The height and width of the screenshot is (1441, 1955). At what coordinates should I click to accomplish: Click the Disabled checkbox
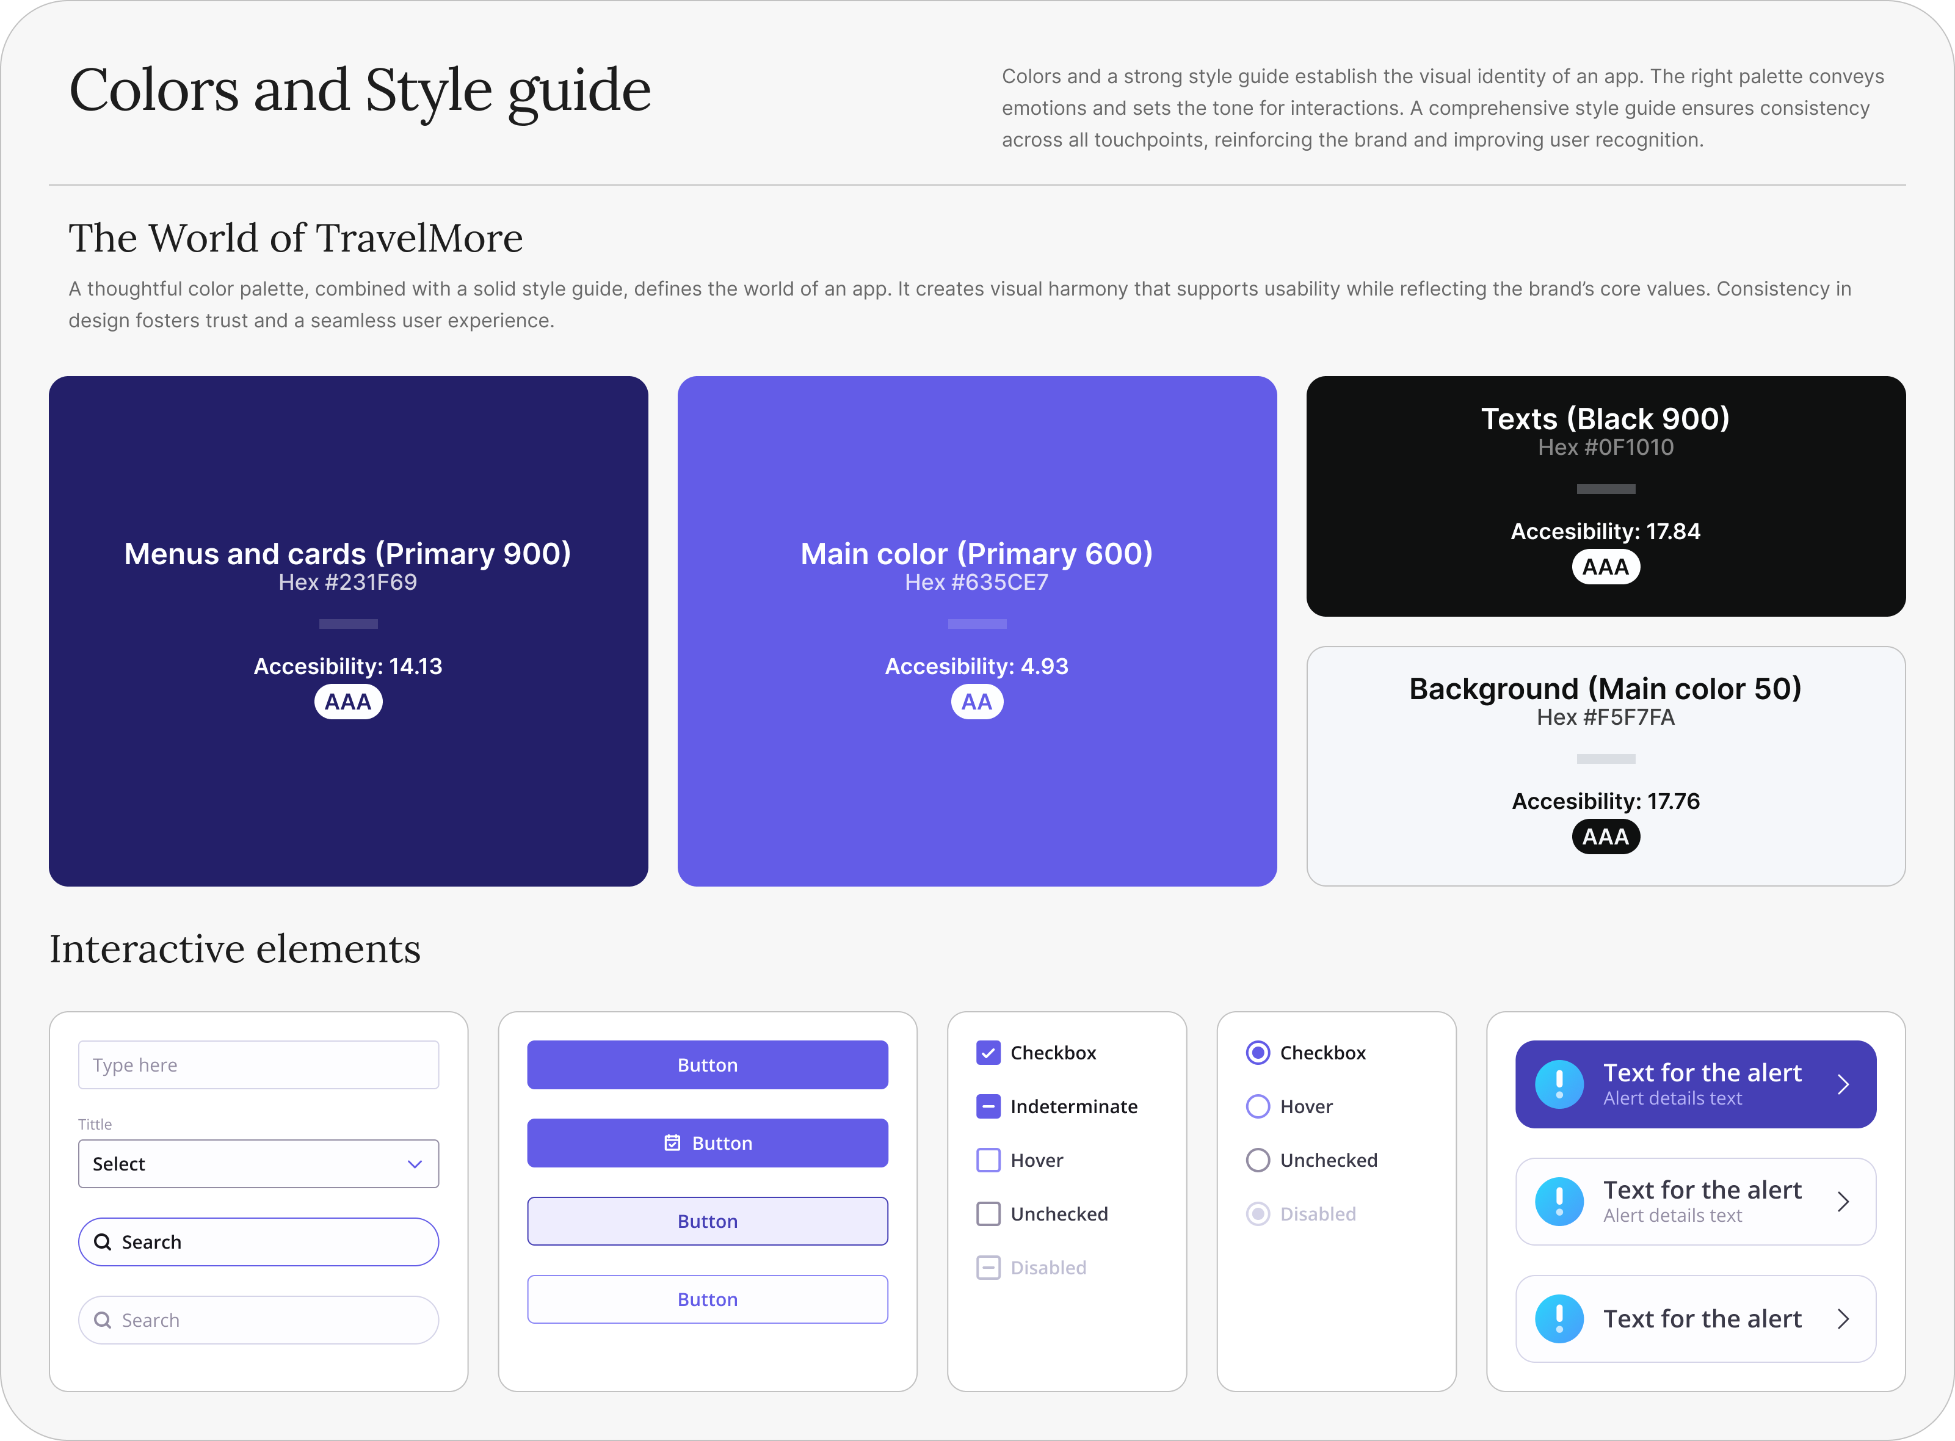[988, 1268]
